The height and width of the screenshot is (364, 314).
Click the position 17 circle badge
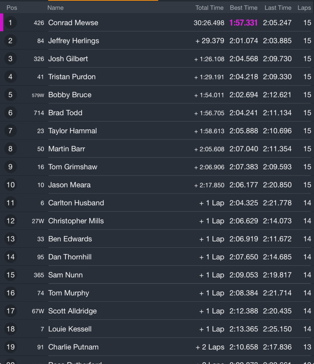point(10,311)
